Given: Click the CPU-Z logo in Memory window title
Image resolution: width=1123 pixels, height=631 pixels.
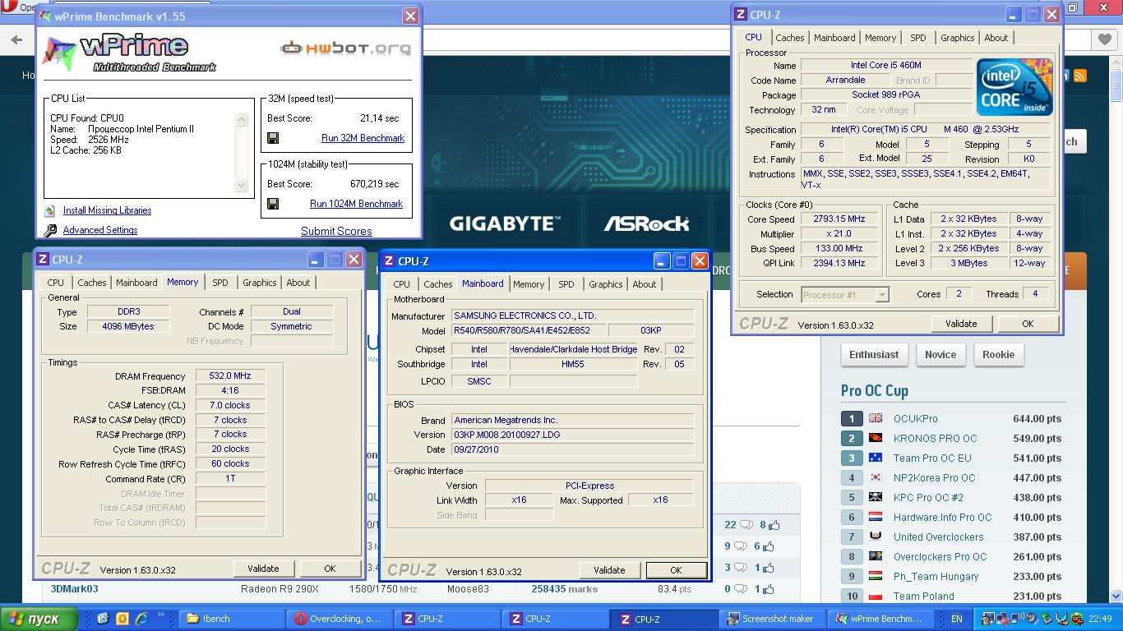Looking at the screenshot, I should [x=43, y=260].
